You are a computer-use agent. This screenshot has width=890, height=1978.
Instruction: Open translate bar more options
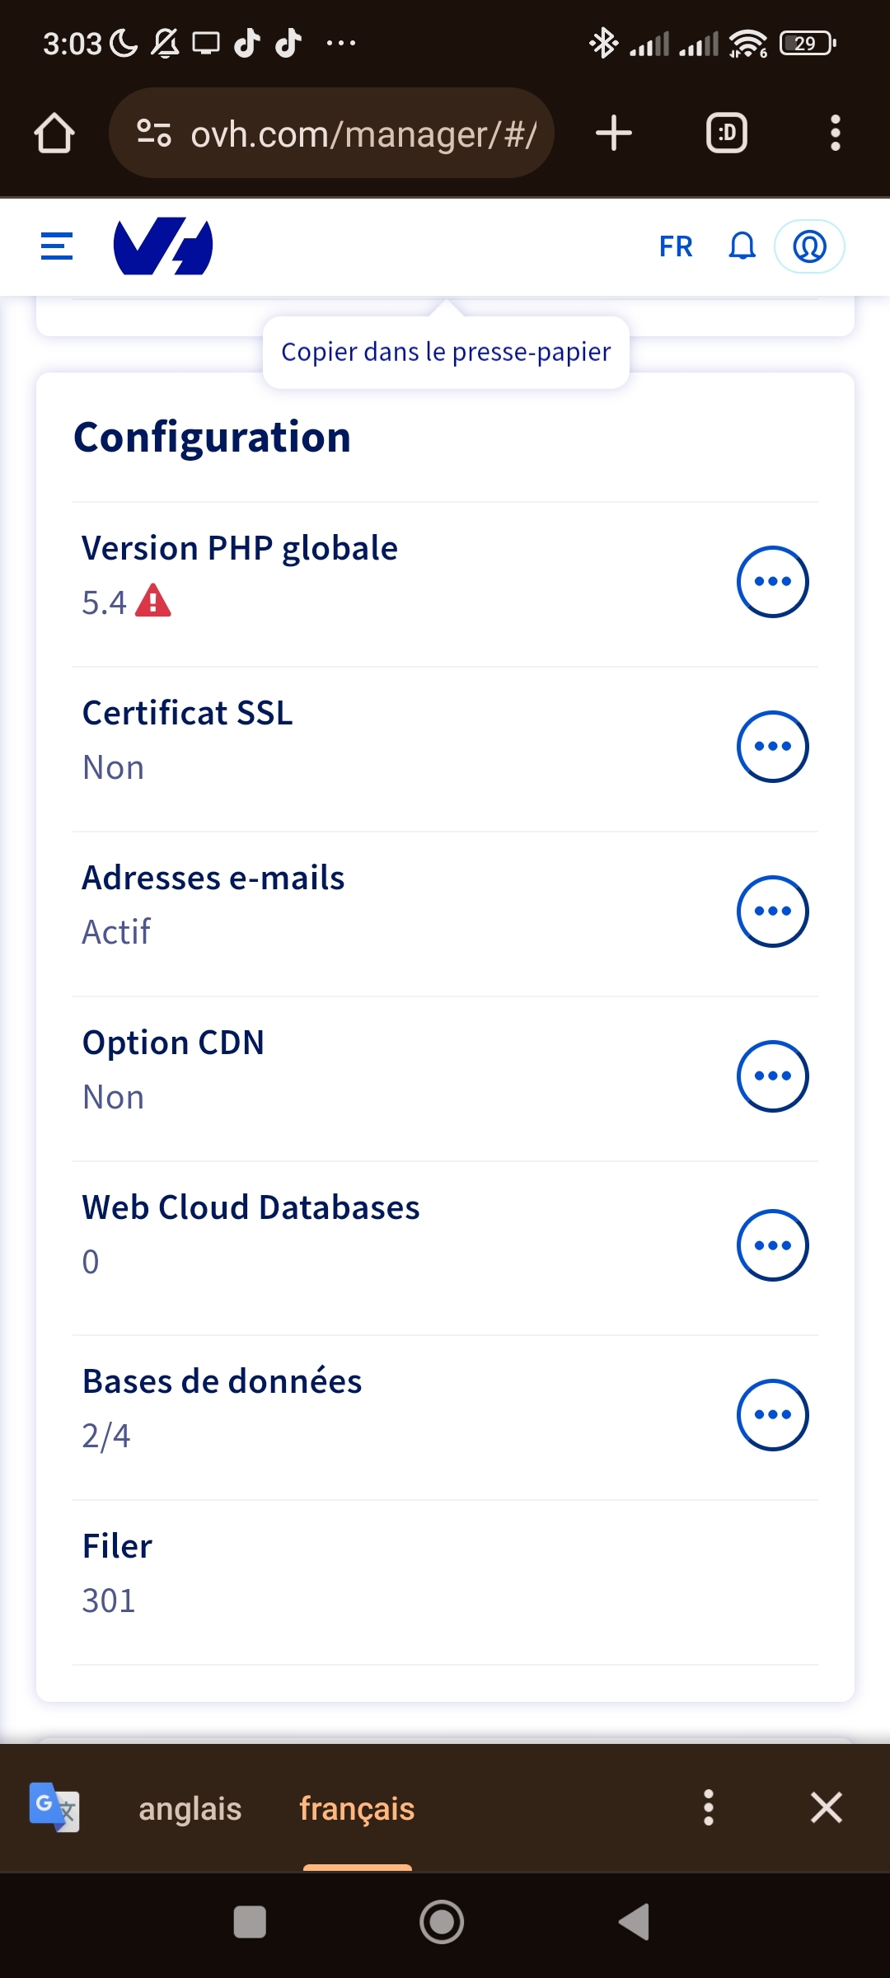tap(708, 1807)
